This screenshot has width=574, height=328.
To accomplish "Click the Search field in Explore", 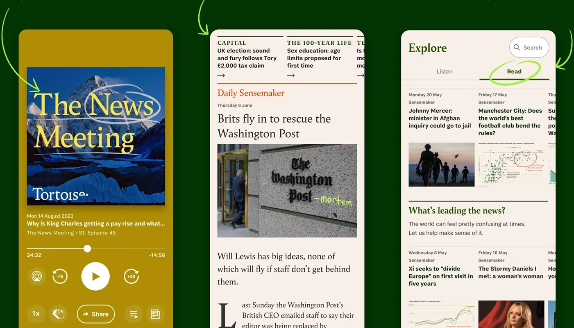I will [529, 48].
